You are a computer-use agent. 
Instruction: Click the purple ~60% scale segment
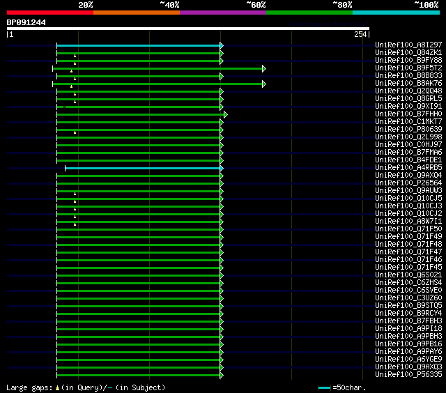[223, 13]
